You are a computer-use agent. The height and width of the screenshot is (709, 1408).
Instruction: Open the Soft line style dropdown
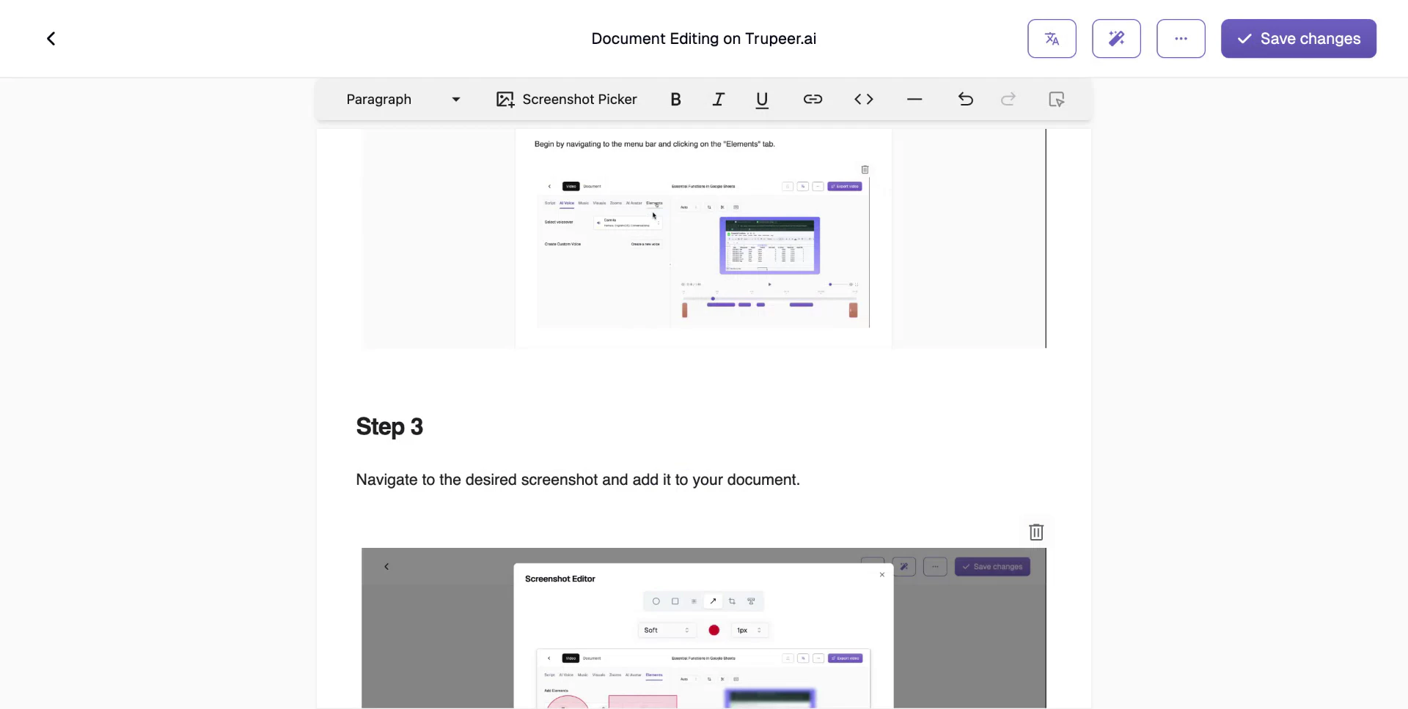665,630
